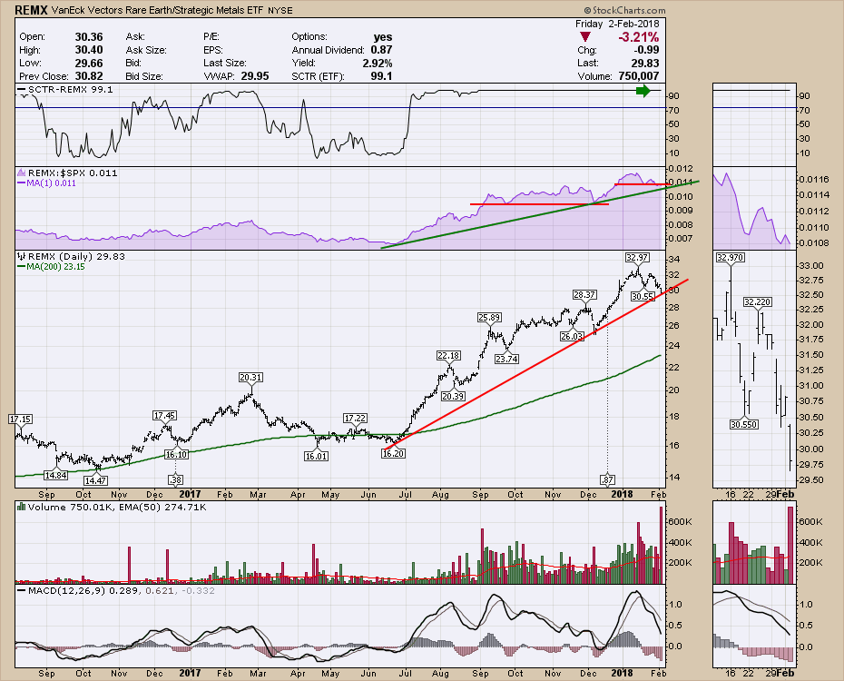Click the purple line marker beside MA(1)
The height and width of the screenshot is (681, 844).
(22, 183)
